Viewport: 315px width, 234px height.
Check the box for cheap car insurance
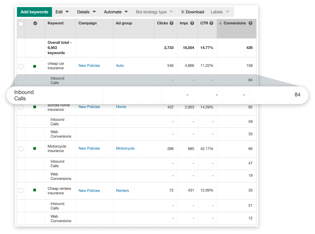click(x=21, y=66)
